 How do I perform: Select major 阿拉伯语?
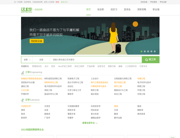pos(95,110)
